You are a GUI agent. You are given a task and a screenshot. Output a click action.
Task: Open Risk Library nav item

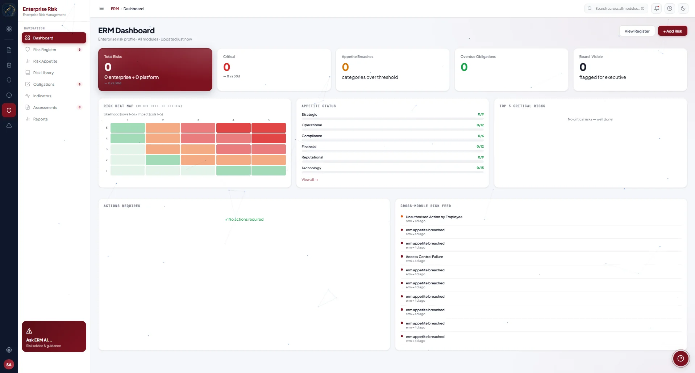(54, 73)
